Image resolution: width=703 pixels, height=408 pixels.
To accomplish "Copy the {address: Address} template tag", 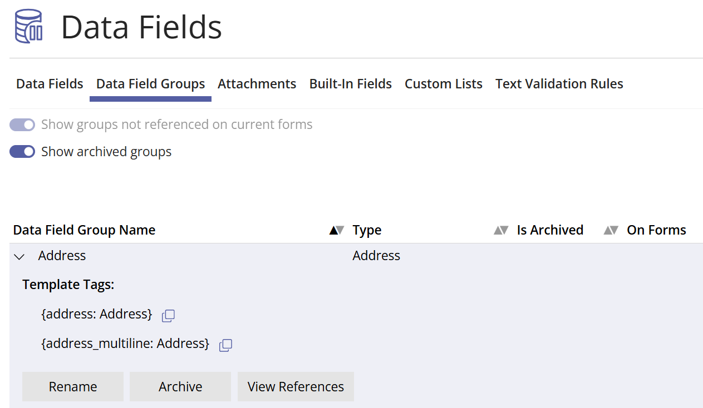I will click(168, 316).
